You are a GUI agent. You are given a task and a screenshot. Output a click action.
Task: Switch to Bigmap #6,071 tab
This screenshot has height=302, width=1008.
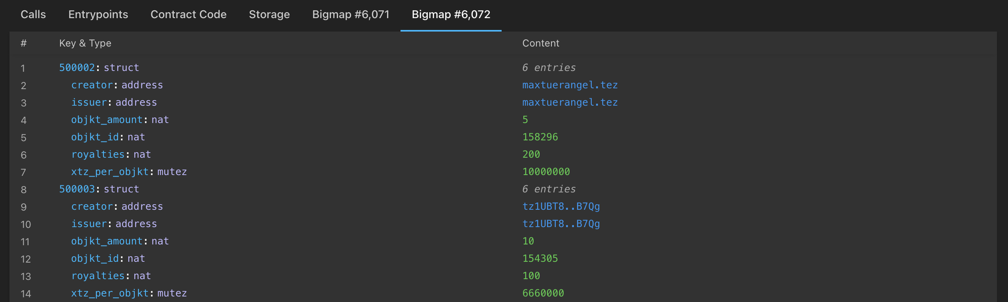point(351,15)
